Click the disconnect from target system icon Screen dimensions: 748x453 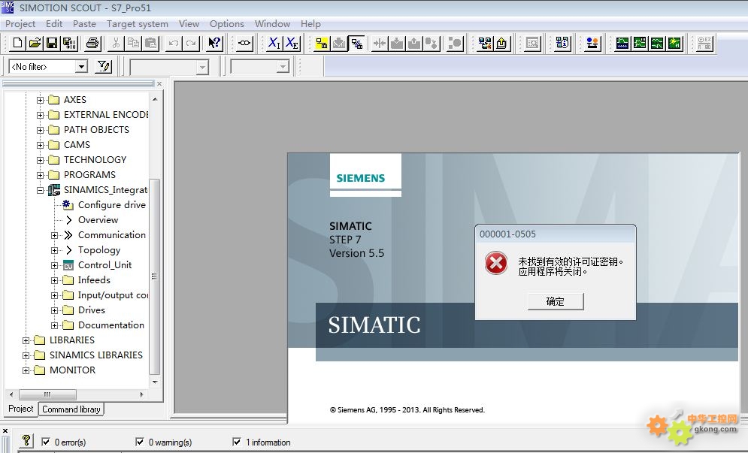point(356,44)
